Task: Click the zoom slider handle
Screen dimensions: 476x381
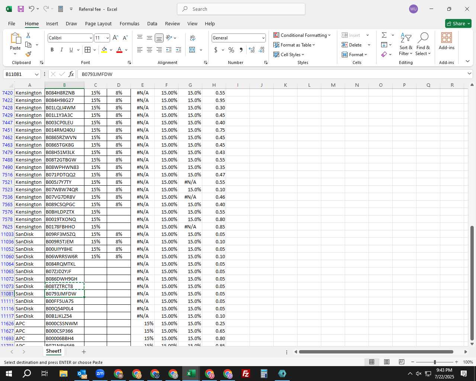Action: click(434, 362)
